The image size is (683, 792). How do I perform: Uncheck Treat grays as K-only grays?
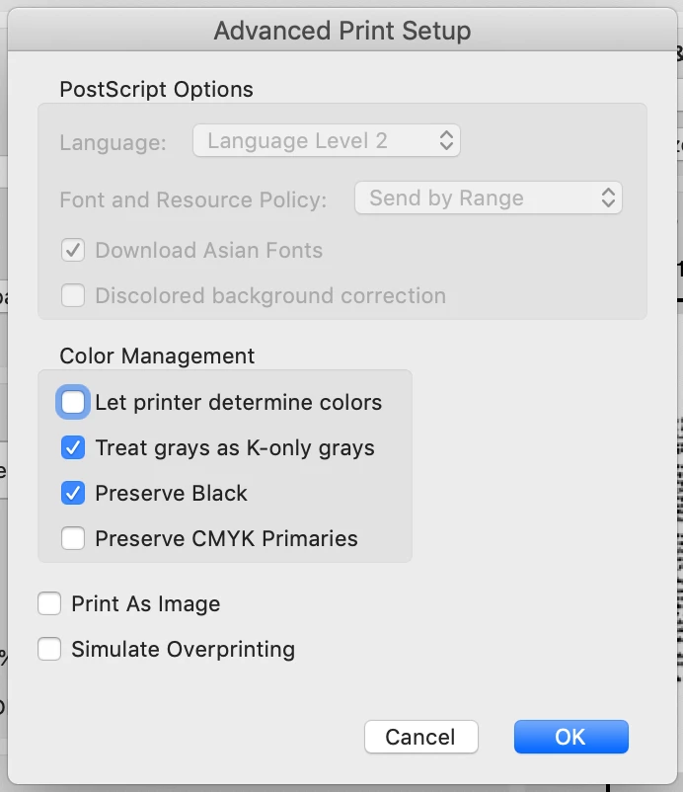(x=73, y=448)
